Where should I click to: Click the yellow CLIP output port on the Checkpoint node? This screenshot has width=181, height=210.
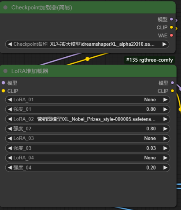click(172, 27)
